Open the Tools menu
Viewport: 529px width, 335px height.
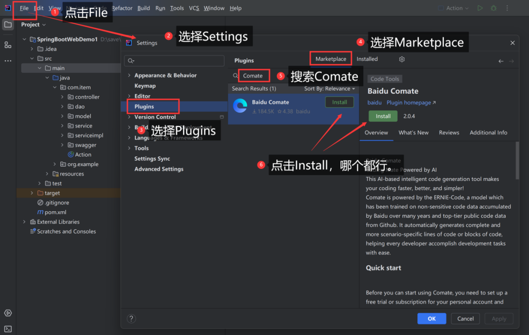[177, 8]
